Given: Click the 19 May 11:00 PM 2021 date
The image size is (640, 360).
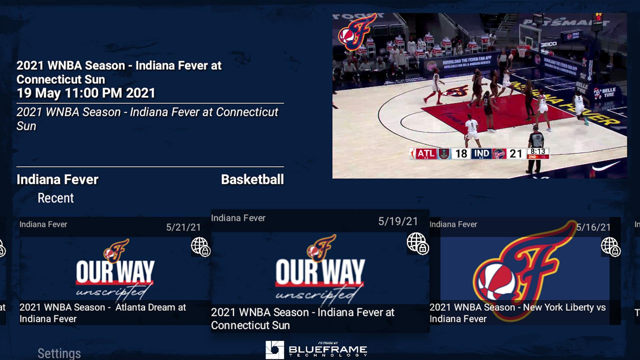Looking at the screenshot, I should tap(86, 93).
